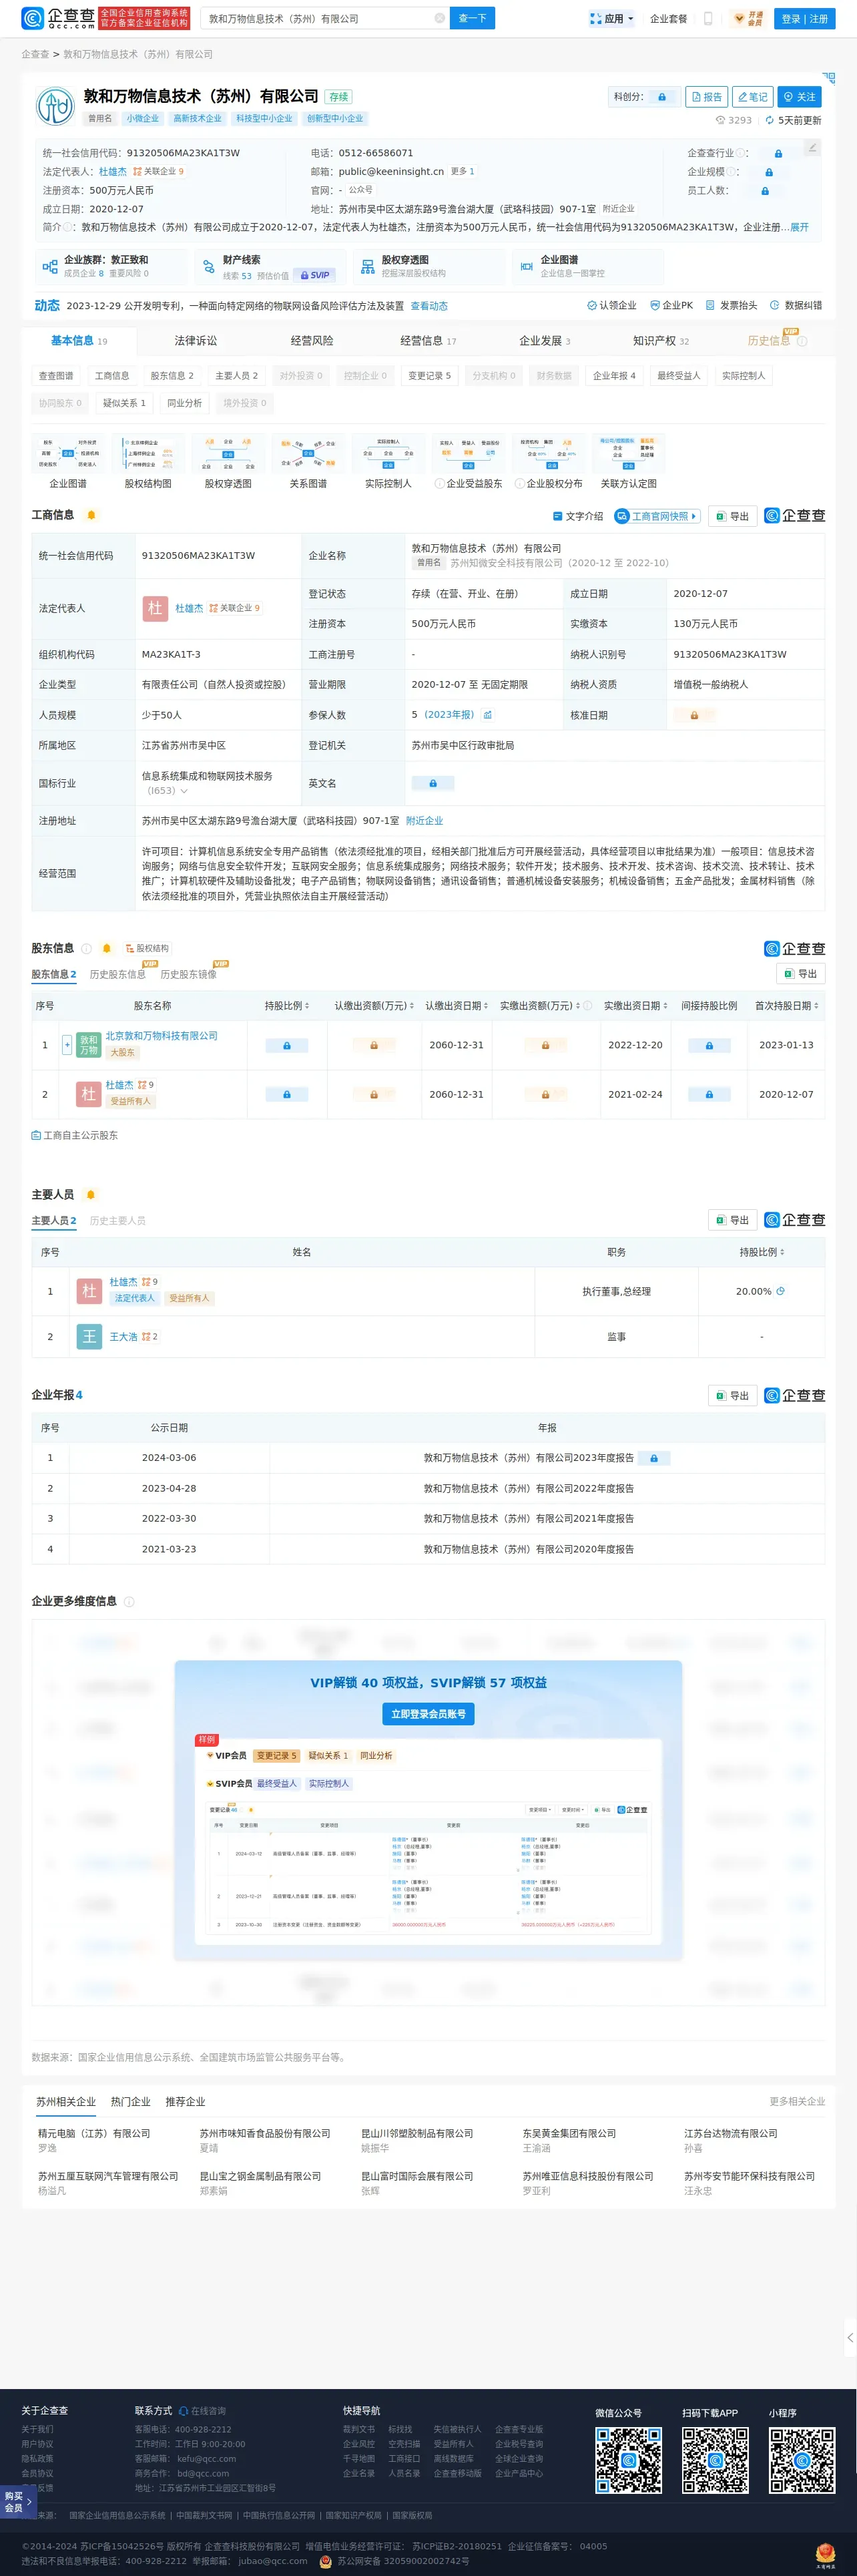Viewport: 857px width, 2576px height.
Task: Expand the company 简介 with 展开
Action: [799, 227]
